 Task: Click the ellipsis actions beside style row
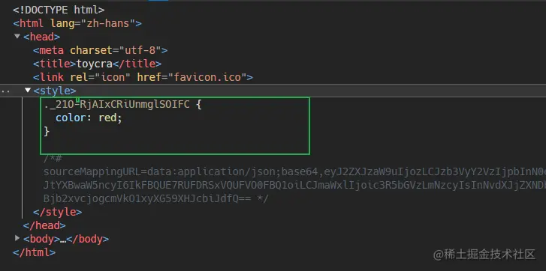tap(5, 91)
